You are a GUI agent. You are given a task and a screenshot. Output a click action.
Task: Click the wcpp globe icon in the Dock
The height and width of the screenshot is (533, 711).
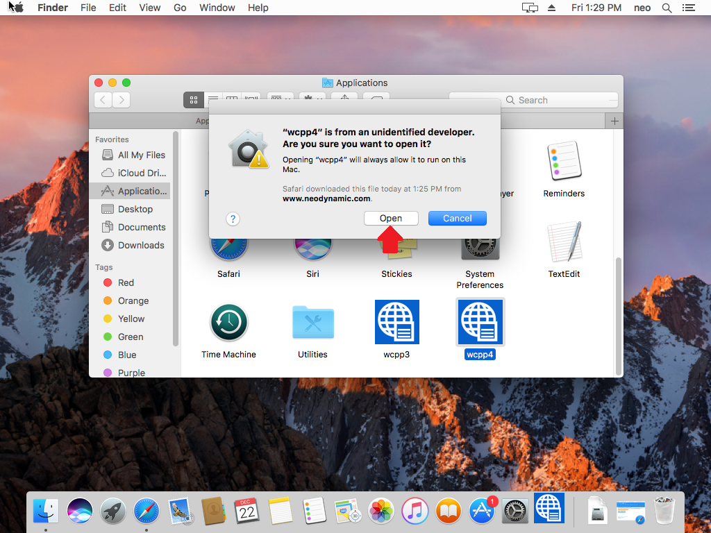click(549, 508)
